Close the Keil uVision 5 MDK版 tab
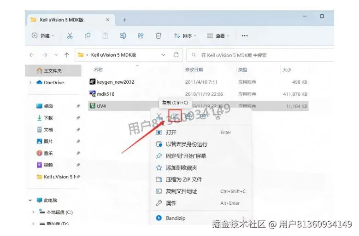Screen dimensions: 359x236 (x=108, y=20)
